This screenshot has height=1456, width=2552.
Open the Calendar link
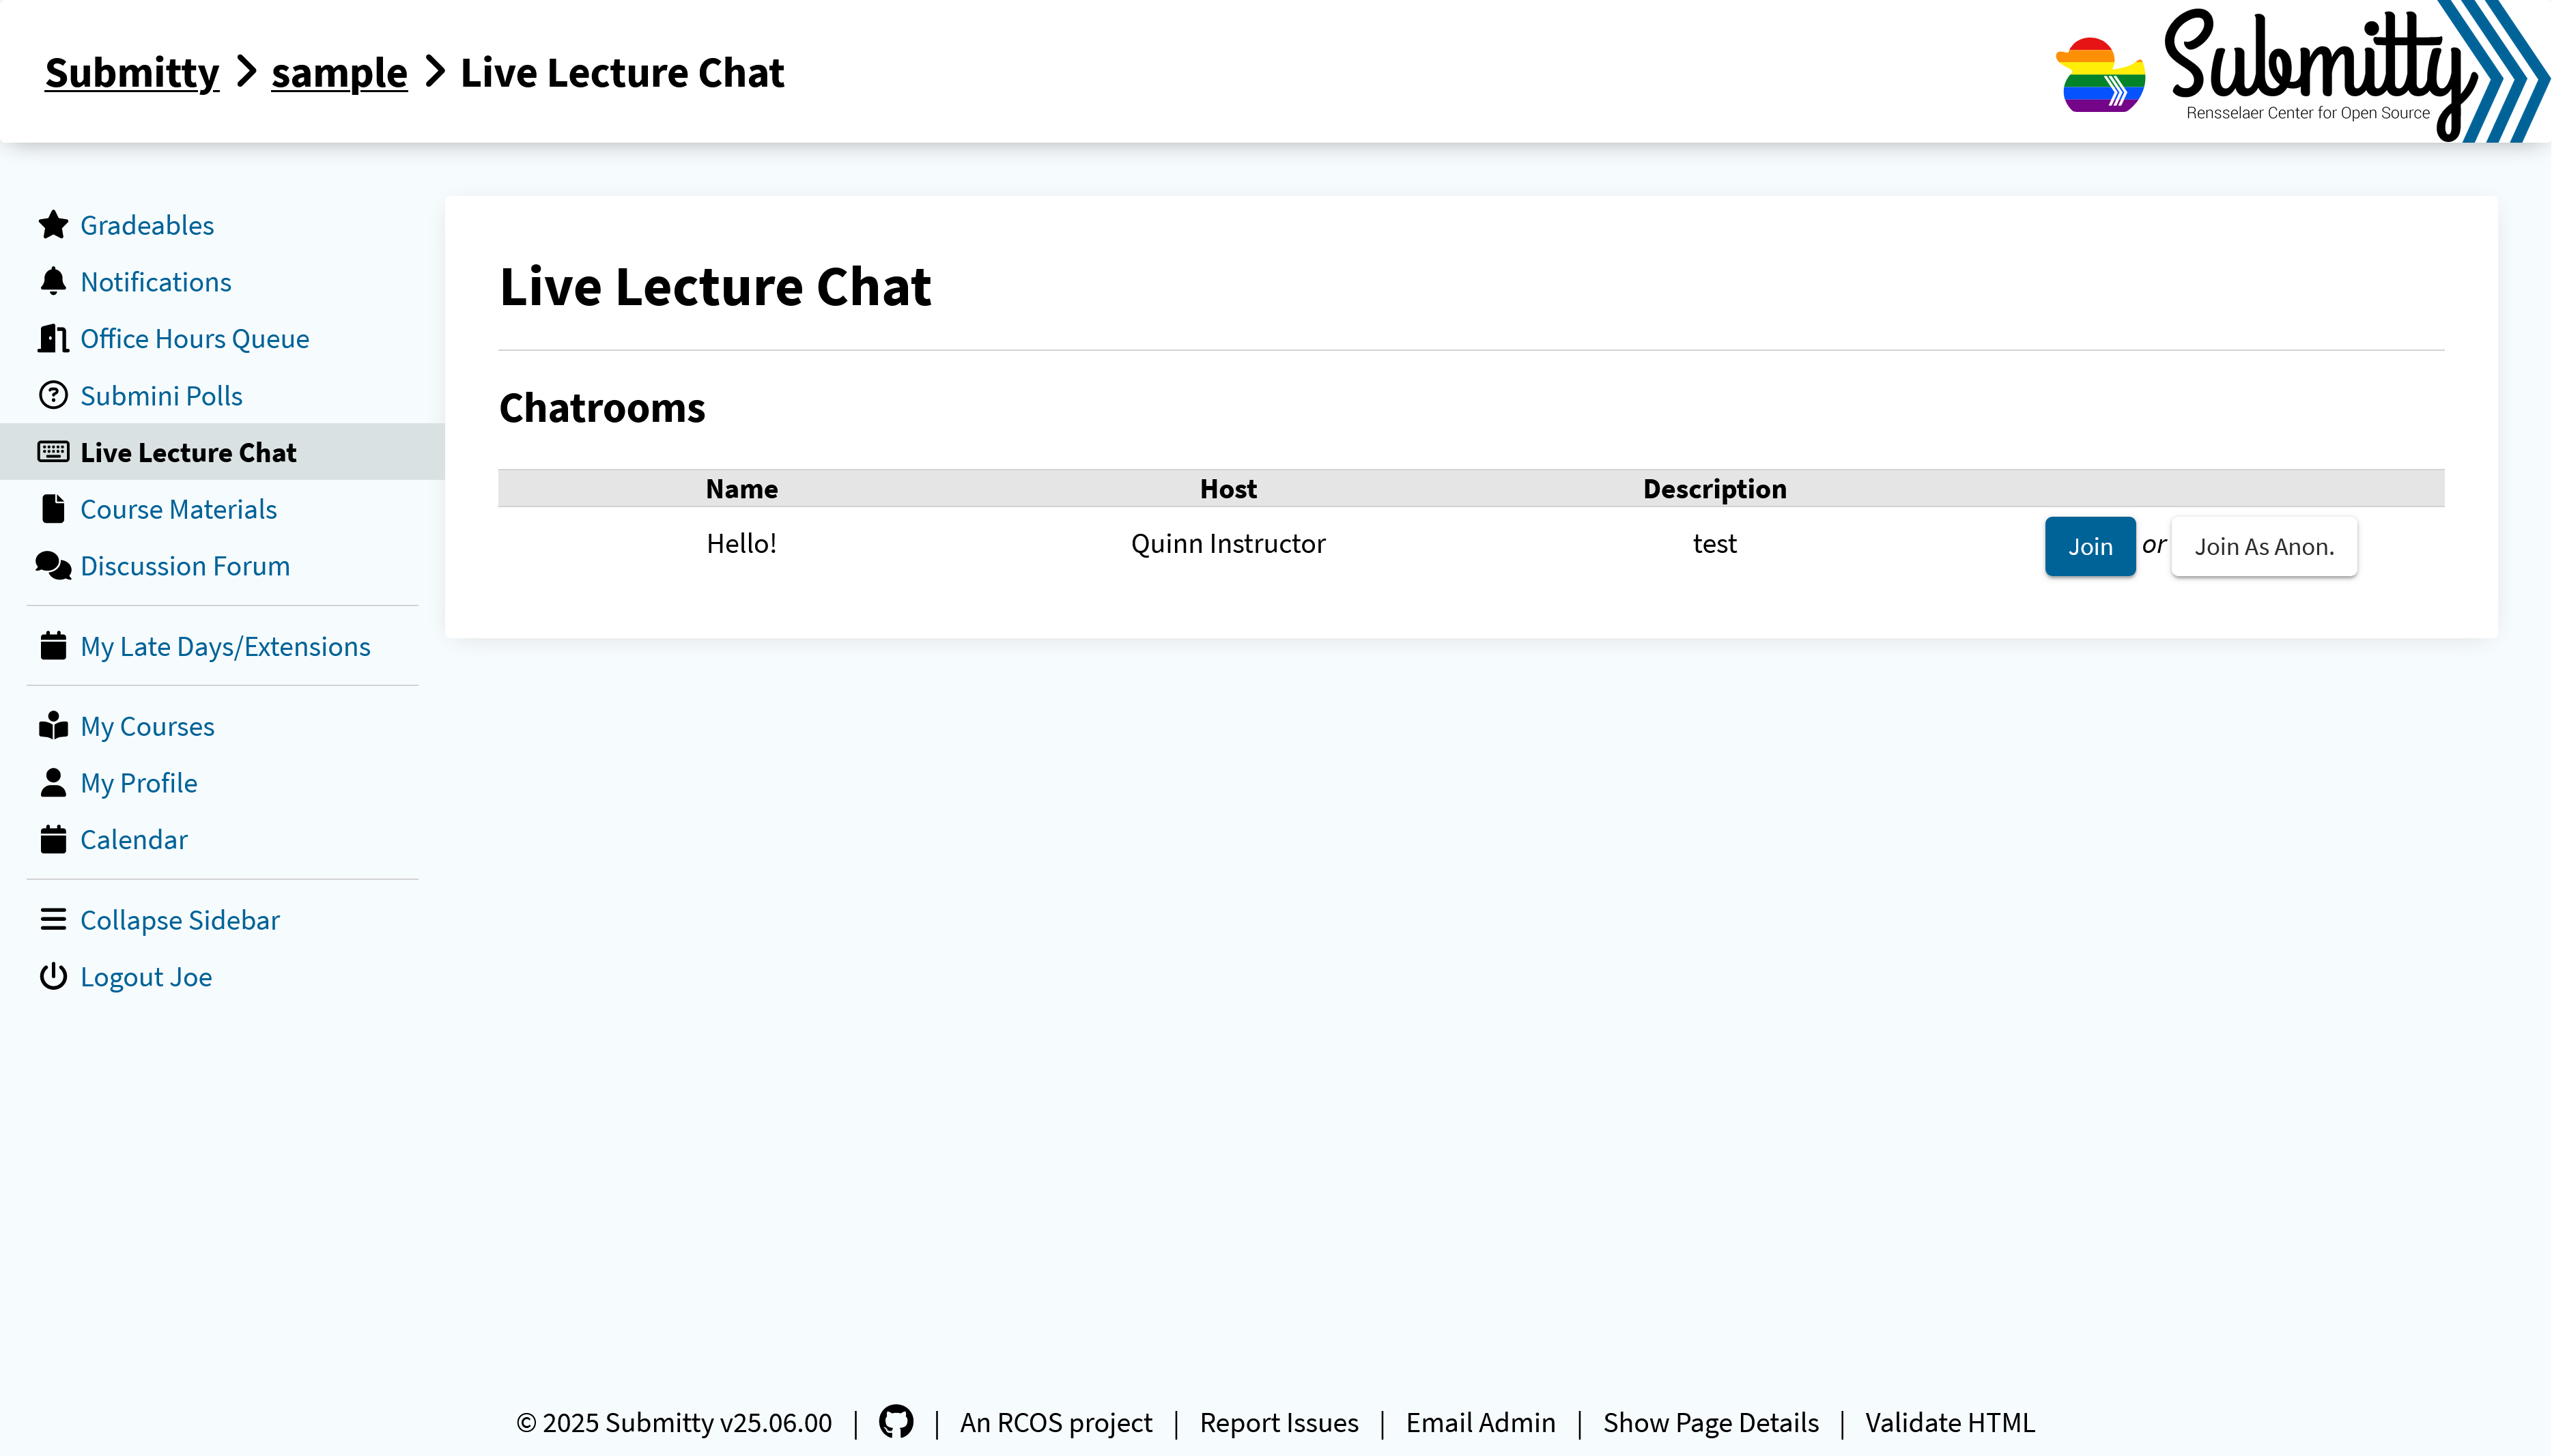[x=134, y=840]
